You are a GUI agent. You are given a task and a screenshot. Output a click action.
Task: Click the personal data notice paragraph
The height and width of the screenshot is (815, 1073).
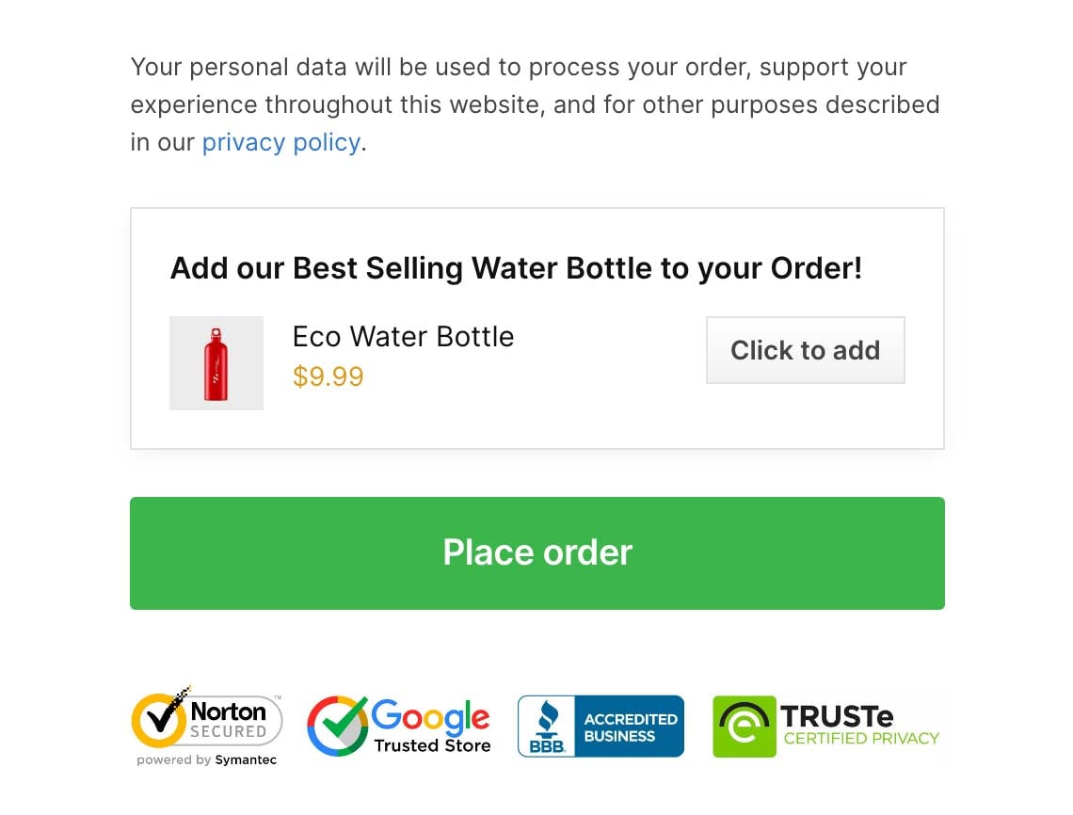click(536, 104)
